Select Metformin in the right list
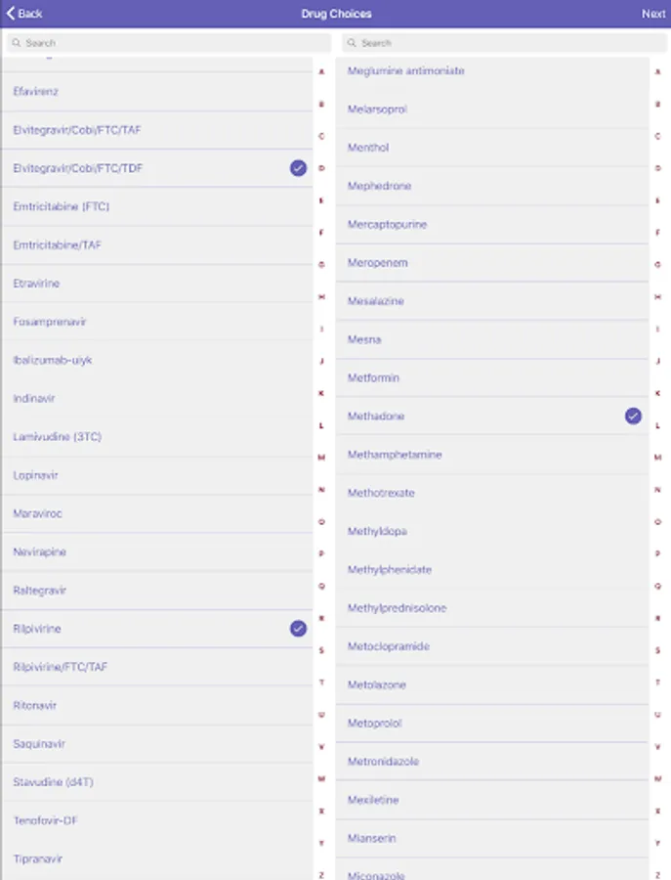Screen dimensions: 671x880 (x=488, y=378)
